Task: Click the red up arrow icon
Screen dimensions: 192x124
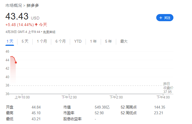Action: click(36, 25)
